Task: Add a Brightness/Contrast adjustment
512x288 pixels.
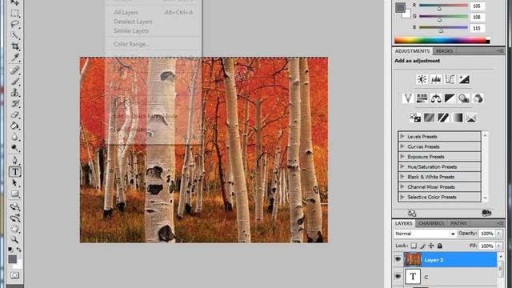Action: coord(422,79)
